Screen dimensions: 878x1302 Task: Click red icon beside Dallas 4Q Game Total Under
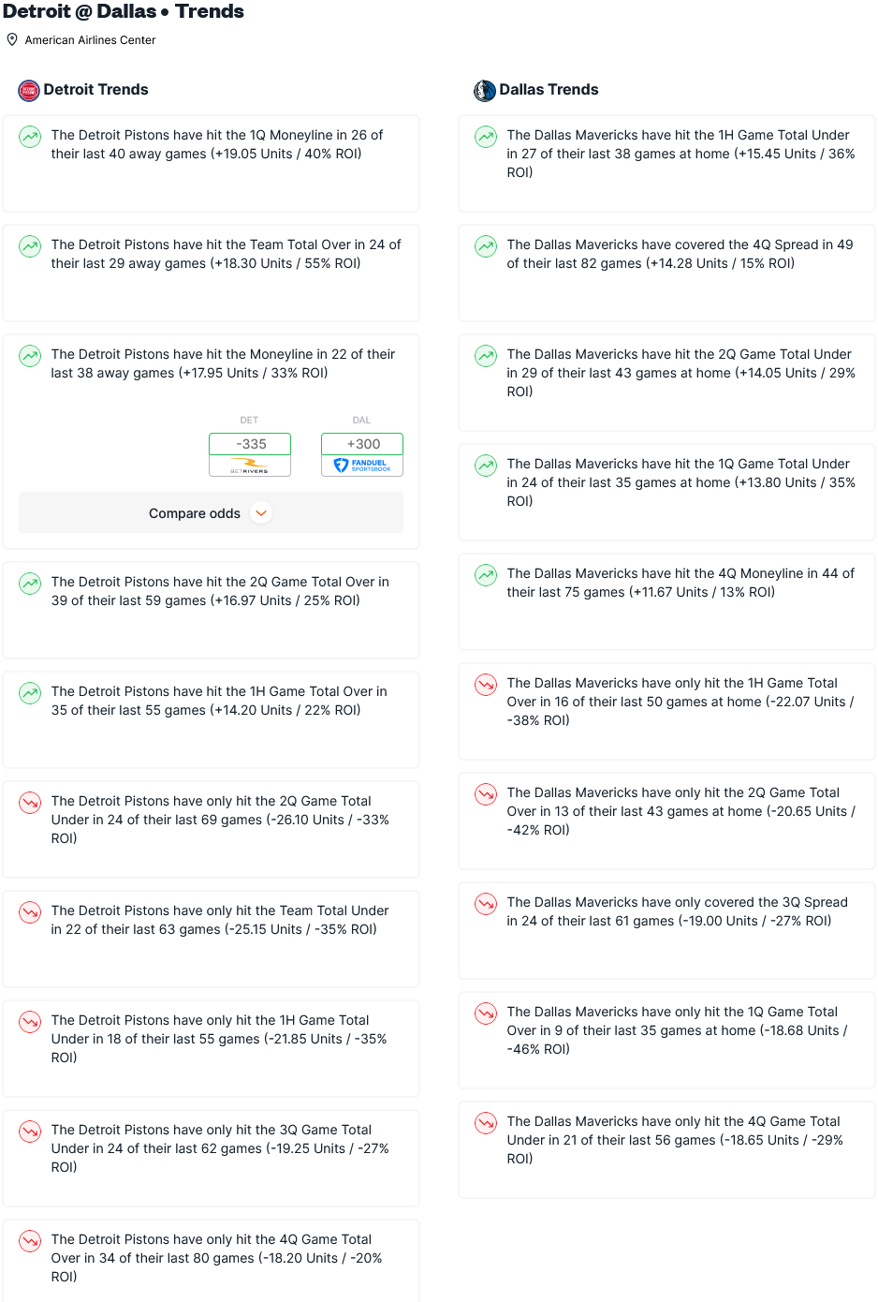click(486, 1123)
